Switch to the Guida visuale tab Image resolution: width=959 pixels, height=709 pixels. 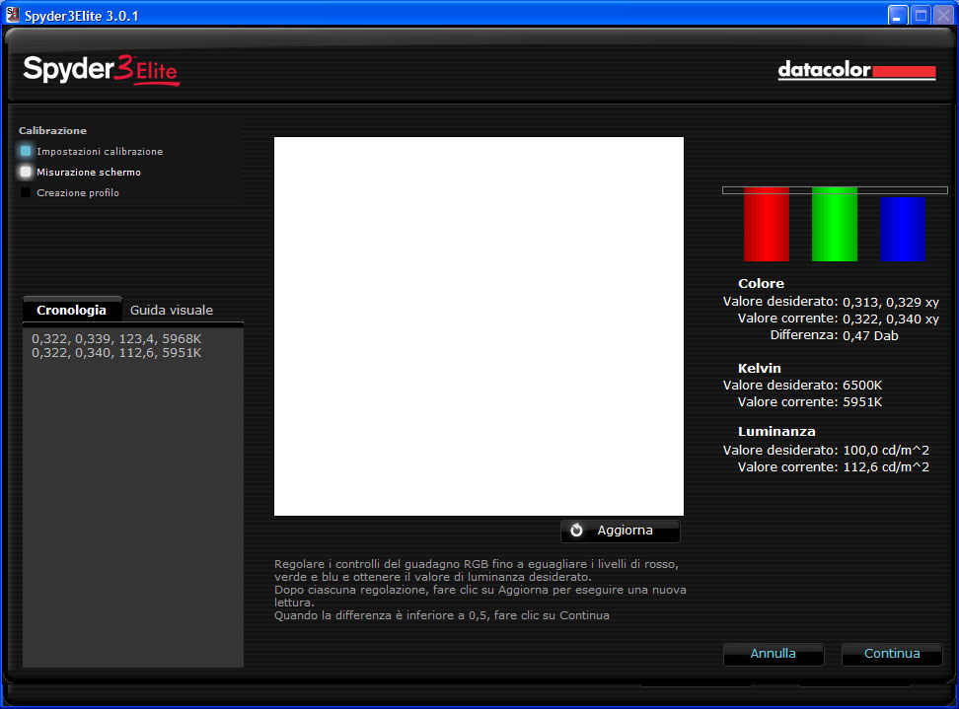pyautogui.click(x=172, y=310)
